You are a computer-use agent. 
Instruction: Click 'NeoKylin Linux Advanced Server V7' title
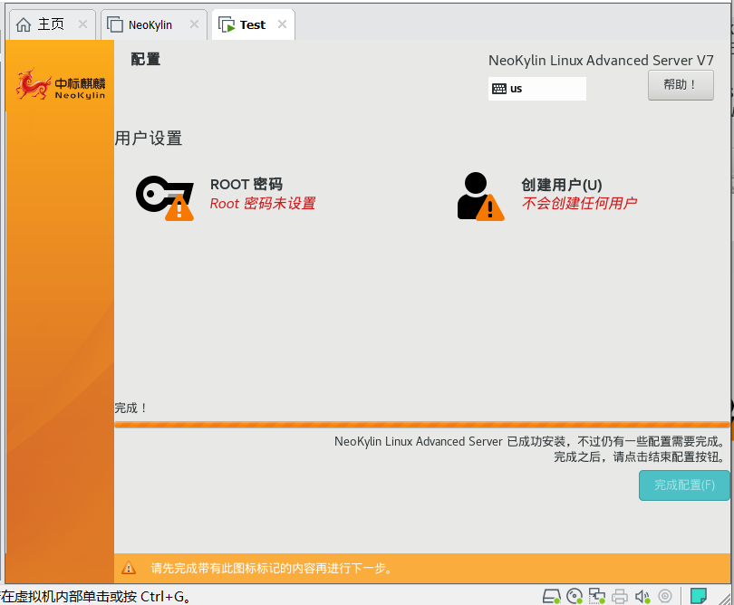pyautogui.click(x=601, y=61)
